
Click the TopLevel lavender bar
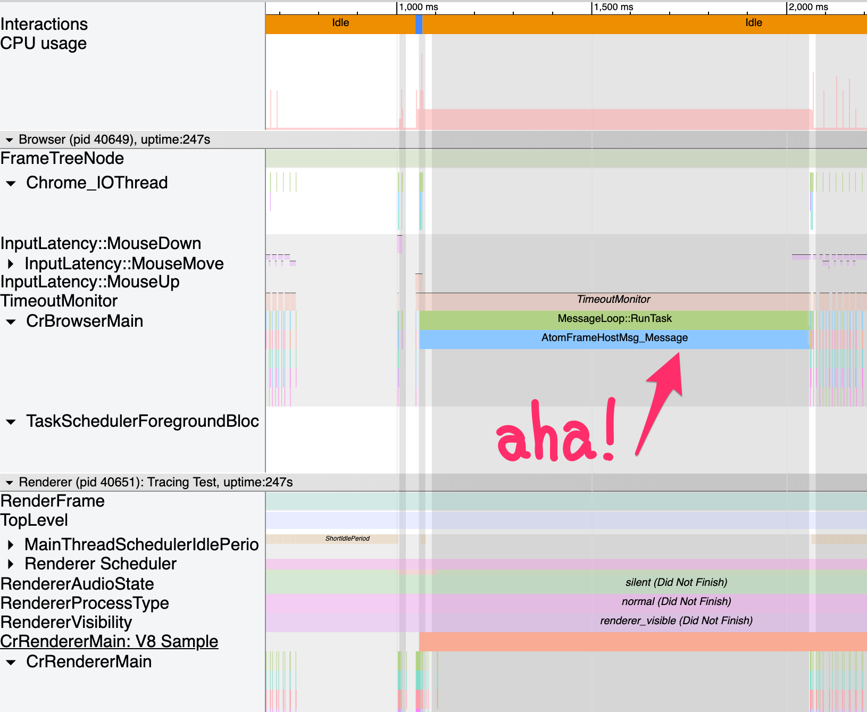pyautogui.click(x=566, y=520)
